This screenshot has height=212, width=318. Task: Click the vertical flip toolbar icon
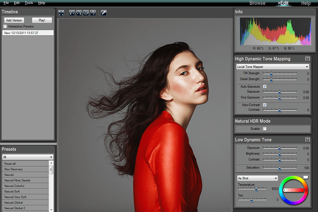coord(93,13)
